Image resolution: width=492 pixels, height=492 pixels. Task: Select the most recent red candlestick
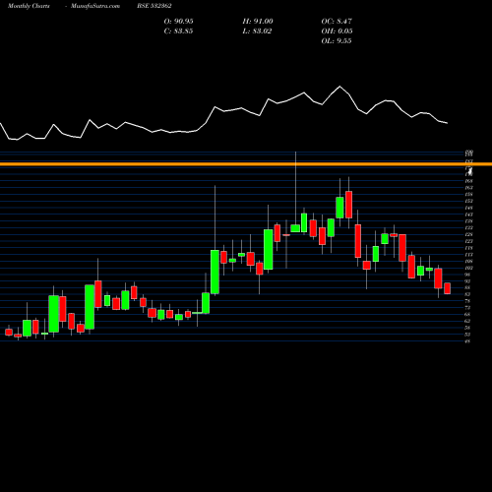(448, 288)
